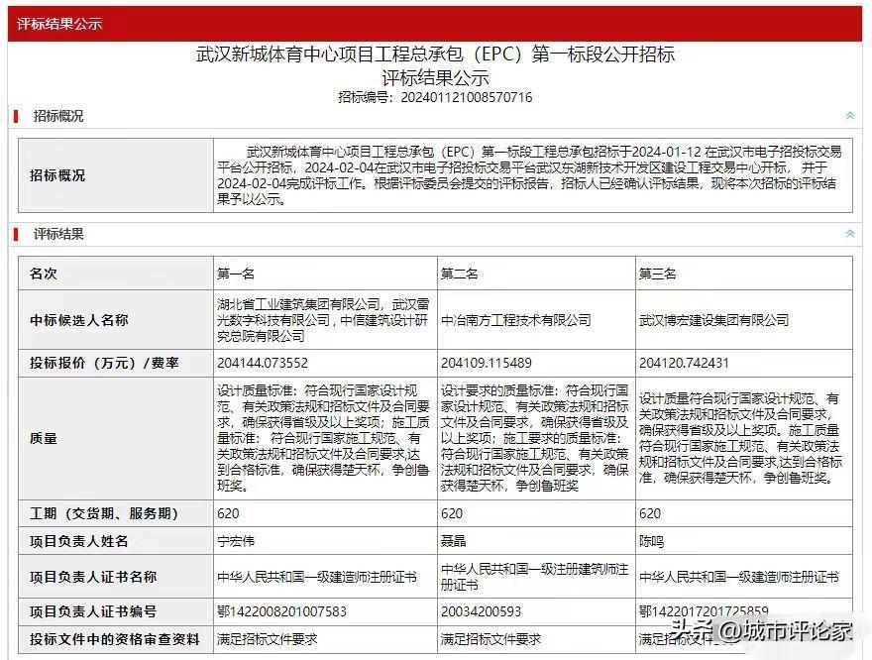
Task: Select the 第三名 column header
Action: (658, 274)
